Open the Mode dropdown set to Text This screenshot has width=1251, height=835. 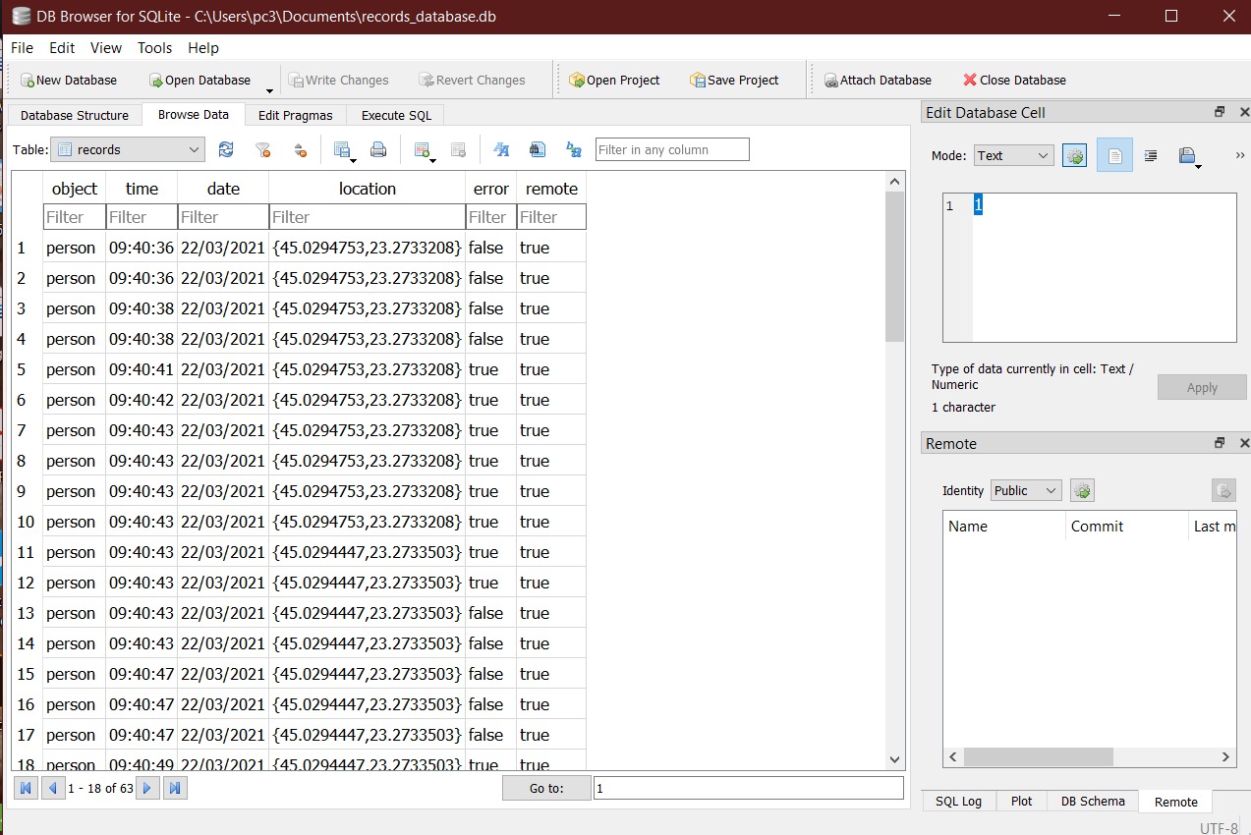[1013, 155]
